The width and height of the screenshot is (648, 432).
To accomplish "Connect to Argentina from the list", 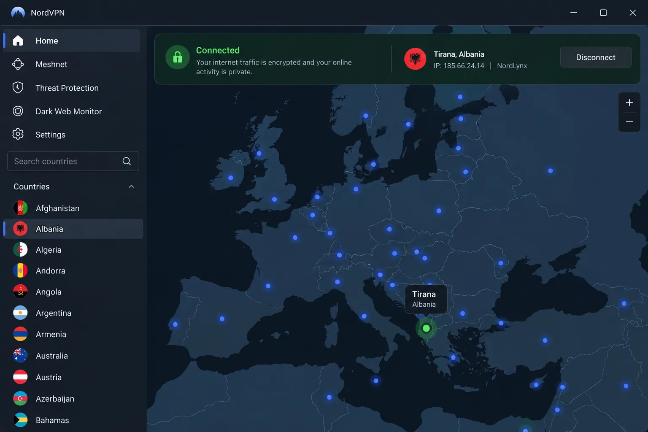I will pos(73,313).
